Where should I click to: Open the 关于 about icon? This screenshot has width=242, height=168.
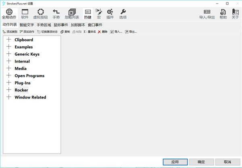click(235, 14)
